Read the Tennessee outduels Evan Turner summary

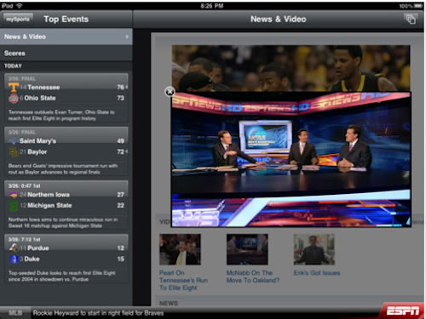pos(61,115)
